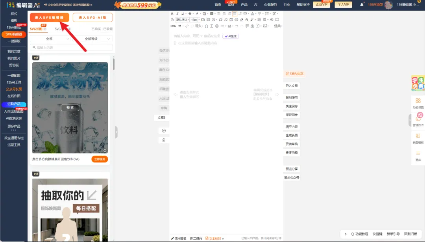425x242 pixels.
Task: Open 我的文章 in the sidebar
Action: click(14, 52)
